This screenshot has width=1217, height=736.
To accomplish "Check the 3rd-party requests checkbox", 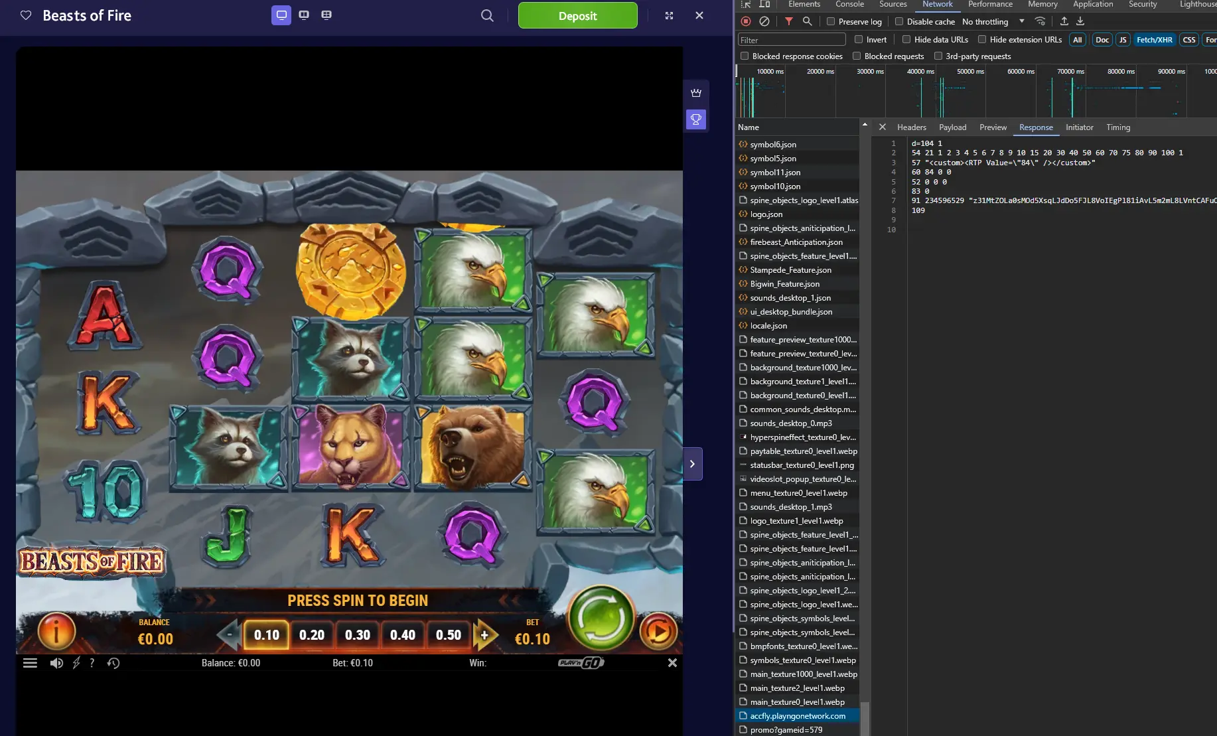I will (938, 56).
